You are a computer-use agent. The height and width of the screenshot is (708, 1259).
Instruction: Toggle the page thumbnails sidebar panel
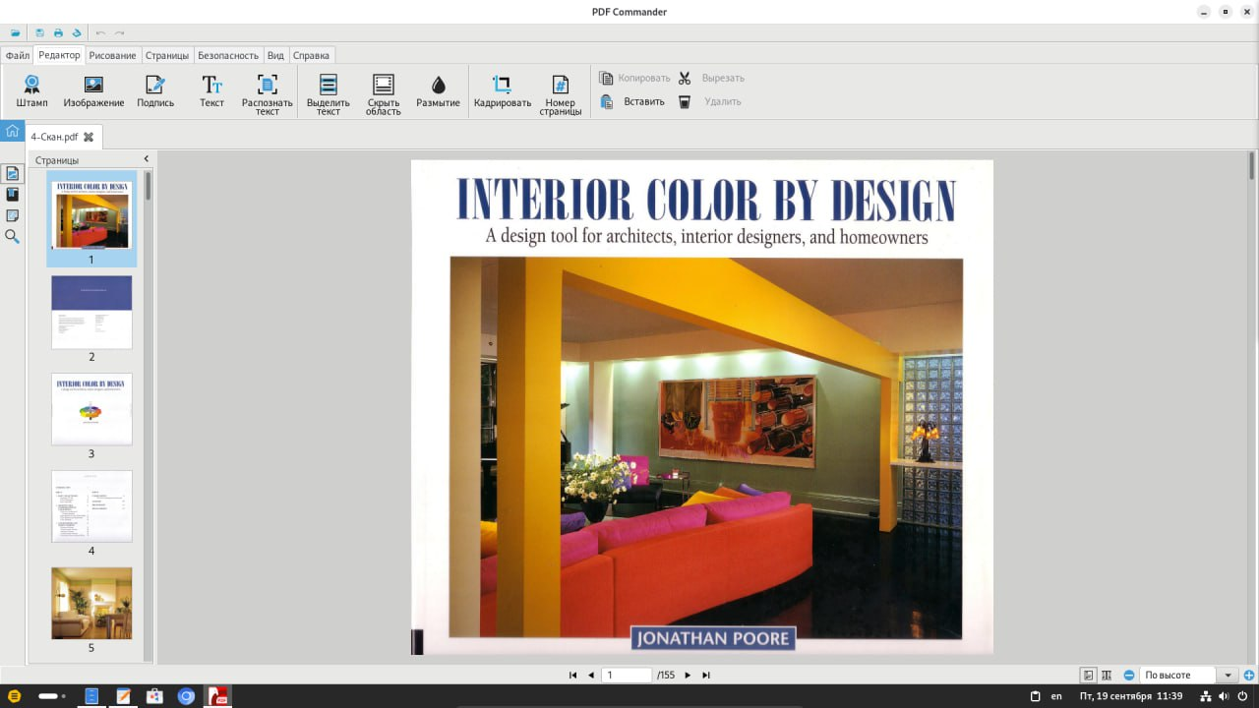coord(13,173)
